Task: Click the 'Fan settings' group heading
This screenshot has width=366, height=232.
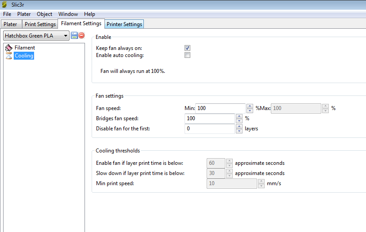Action: (109, 96)
